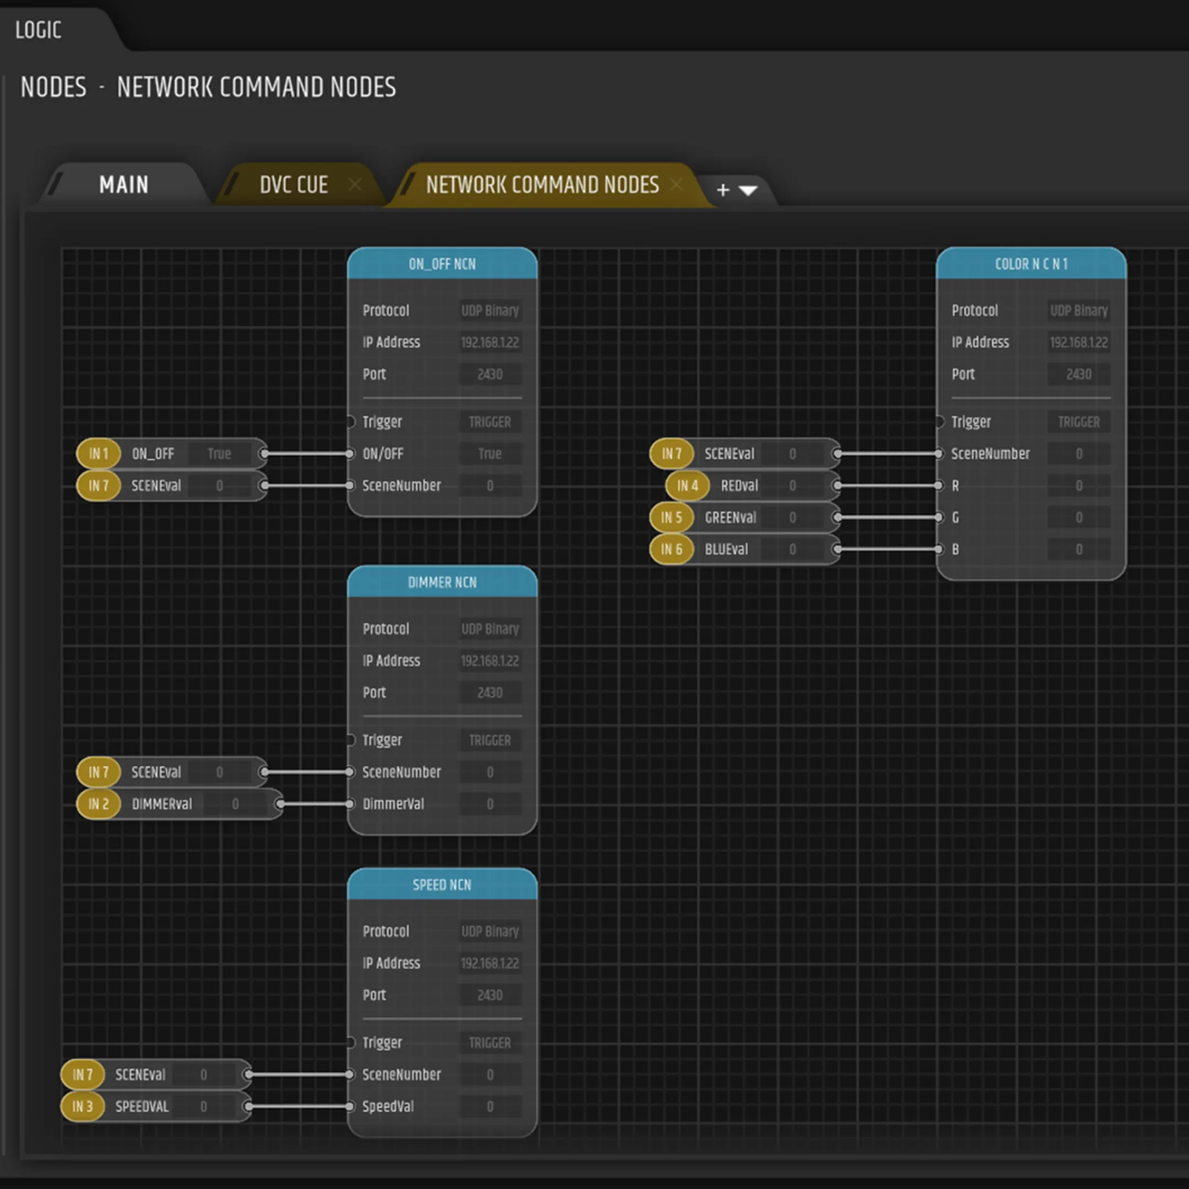
Task: Click the IN 5 GREENval input badge
Action: click(671, 517)
